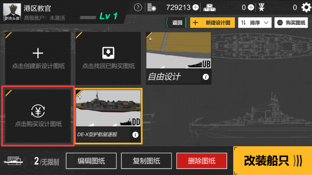The height and width of the screenshot is (175, 312).
Task: Click info icon on 自由设计 card
Action: tap(205, 77)
